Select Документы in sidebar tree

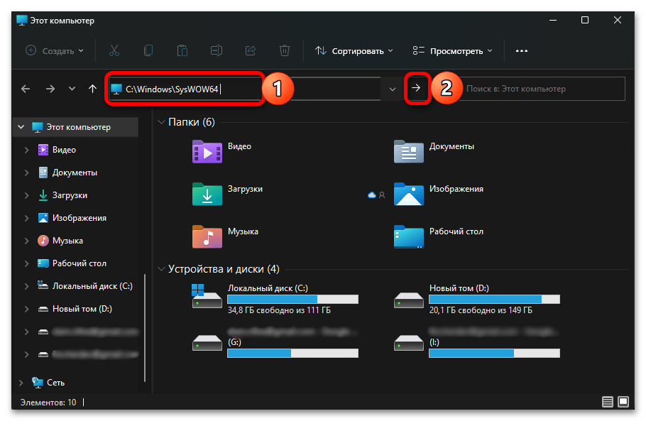coord(75,173)
